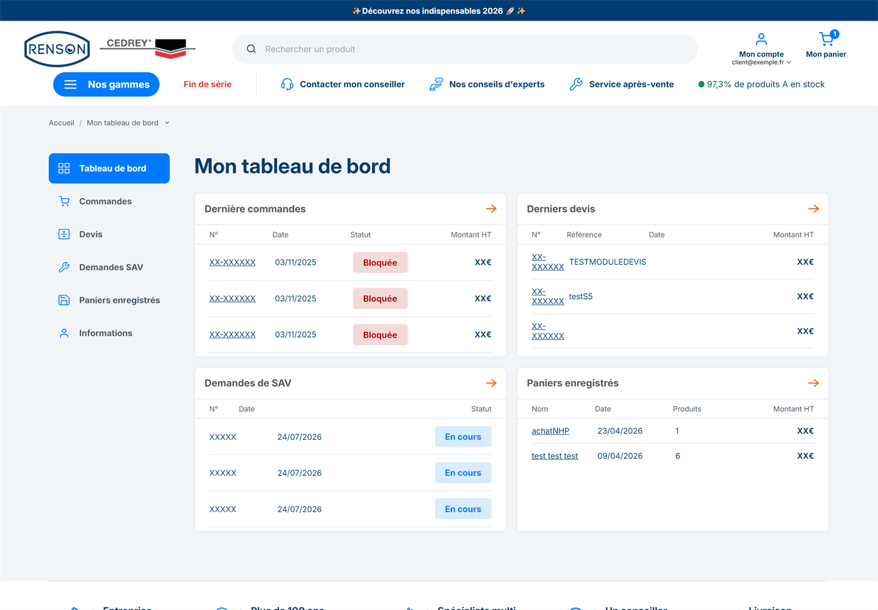Click the 23/04/2026 date of achatNHP
This screenshot has width=878, height=610.
(620, 431)
